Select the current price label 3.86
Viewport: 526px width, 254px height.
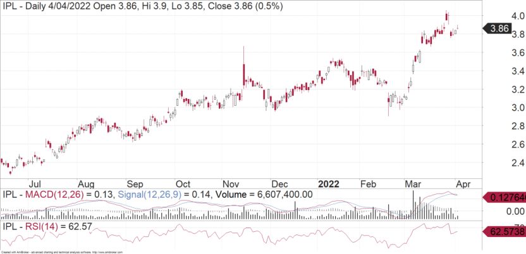pyautogui.click(x=497, y=29)
